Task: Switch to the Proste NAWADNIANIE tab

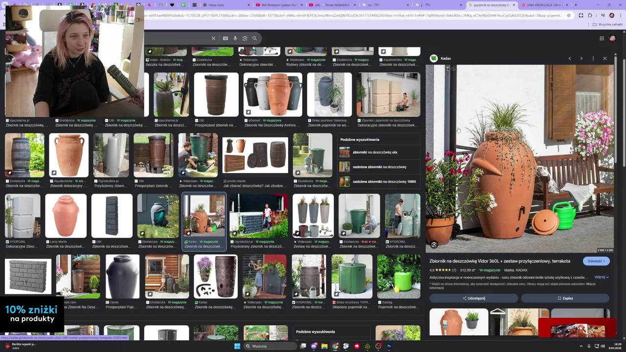Action: click(331, 5)
